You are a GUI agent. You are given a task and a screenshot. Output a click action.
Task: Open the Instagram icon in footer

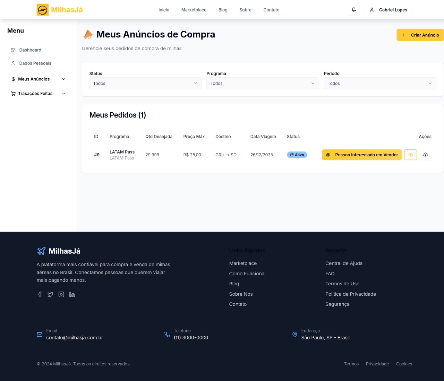click(x=61, y=294)
